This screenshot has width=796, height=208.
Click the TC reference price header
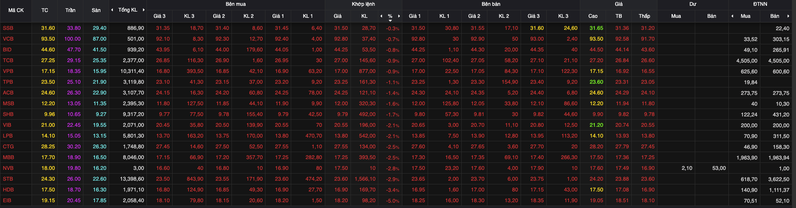(x=45, y=10)
